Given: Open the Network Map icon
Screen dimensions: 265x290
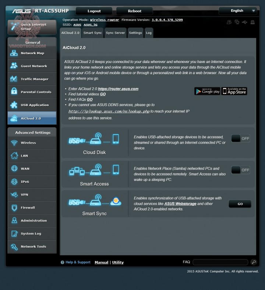Looking at the screenshot, I should (x=14, y=53).
